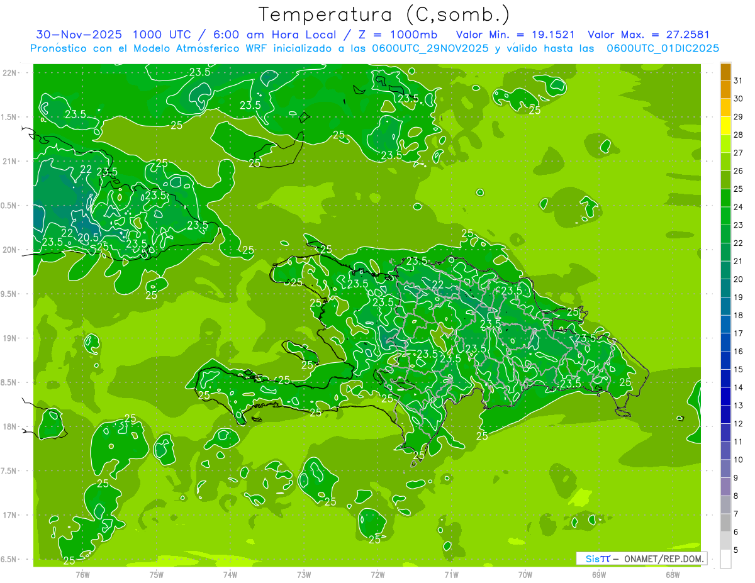Click the 'SisTT – ONAMET/REP.DOM.' credit label
The width and height of the screenshot is (755, 583).
(x=641, y=558)
